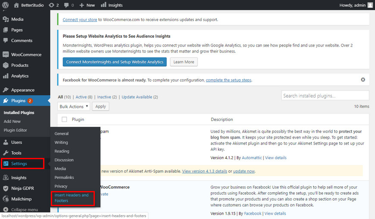Open Discussion in the Settings submenu
This screenshot has height=219, width=375.
(64, 160)
